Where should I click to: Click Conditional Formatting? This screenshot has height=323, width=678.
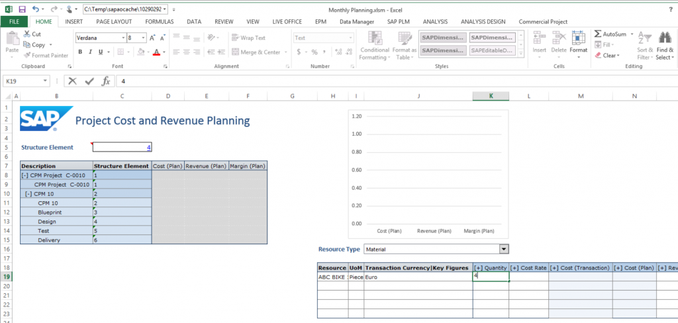[x=375, y=46]
